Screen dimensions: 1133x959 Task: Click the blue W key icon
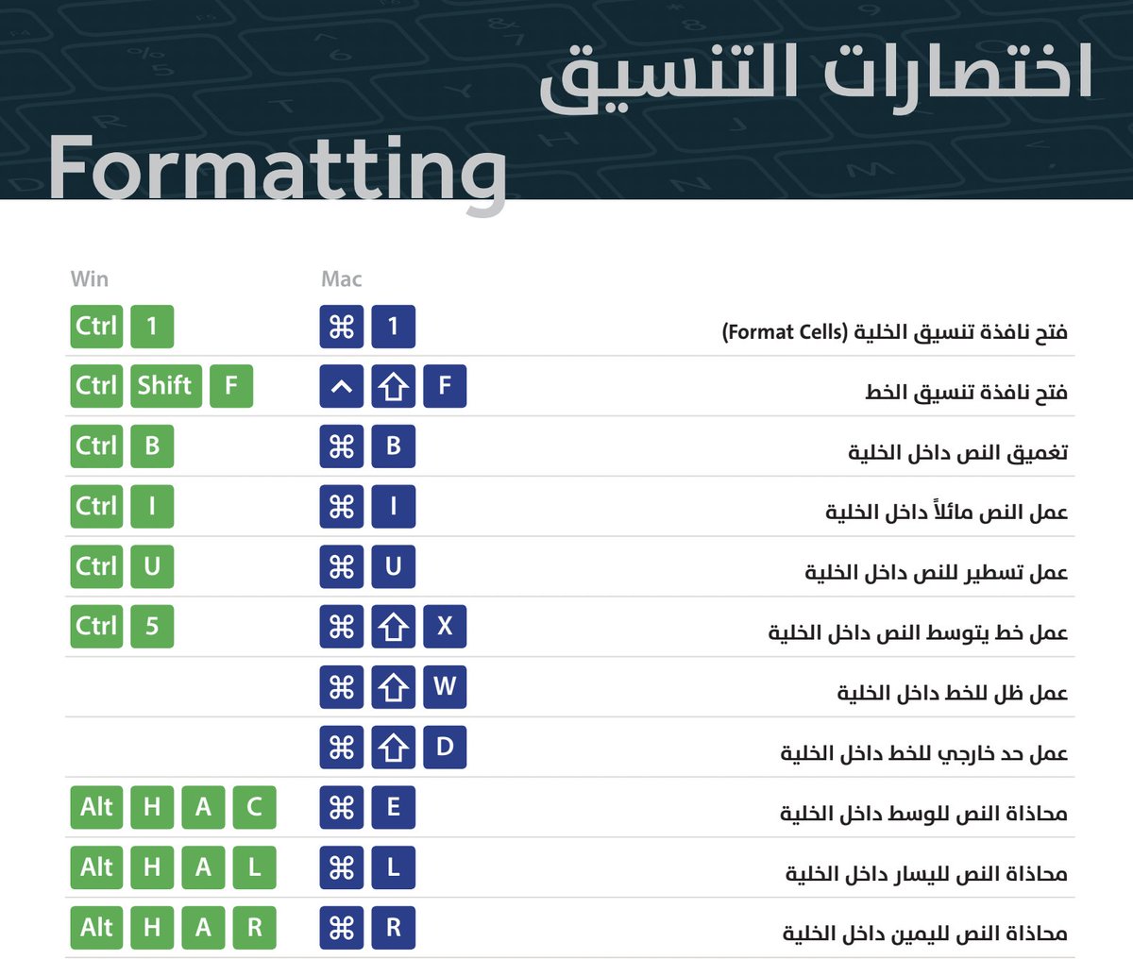tap(445, 687)
